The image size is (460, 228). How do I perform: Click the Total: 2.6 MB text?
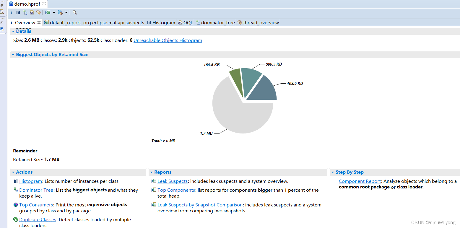pyautogui.click(x=163, y=141)
